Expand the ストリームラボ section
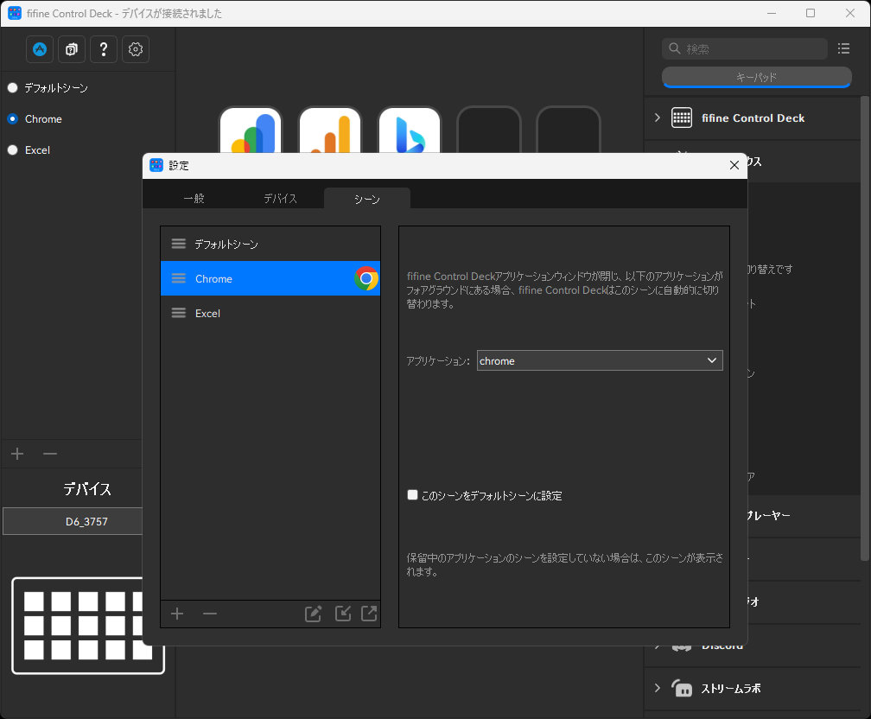Screen dimensions: 871x719 [657, 689]
